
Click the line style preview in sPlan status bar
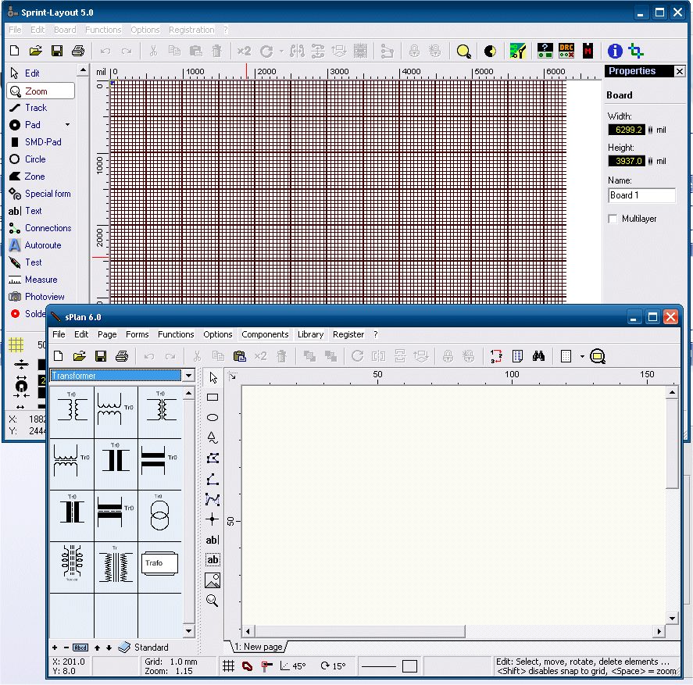(x=379, y=666)
